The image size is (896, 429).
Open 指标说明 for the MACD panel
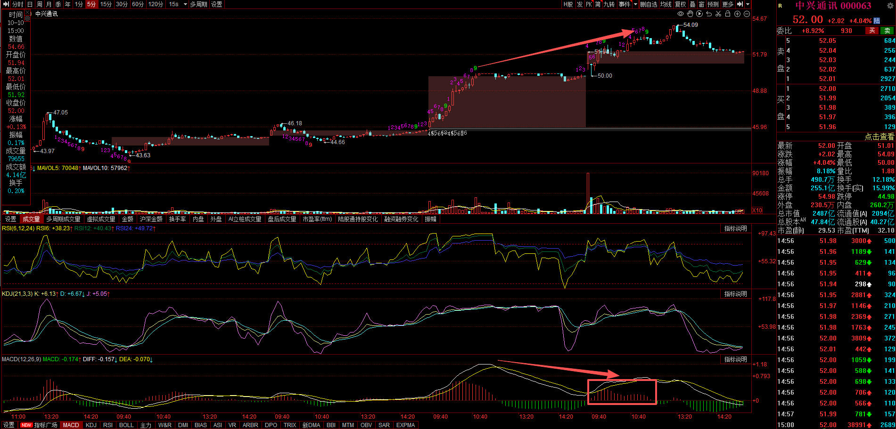click(x=736, y=359)
